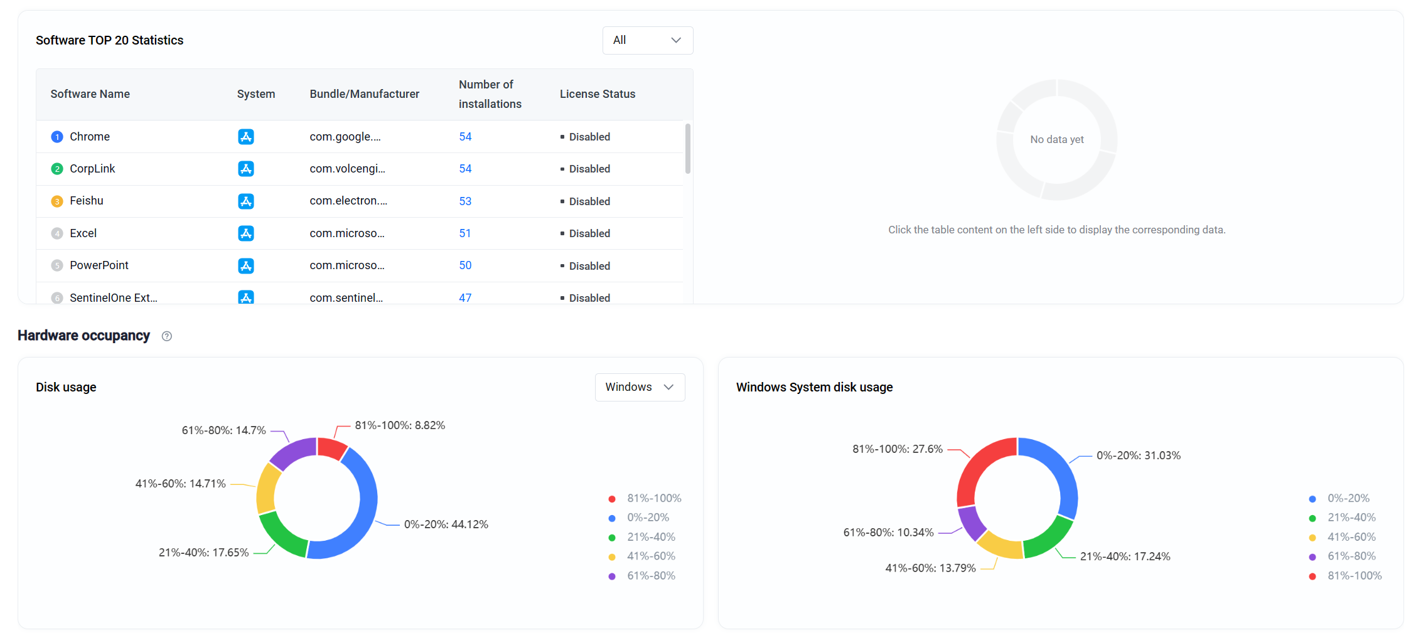This screenshot has height=633, width=1406.
Task: Click rank 5 badge beside PowerPoint
Action: 57,265
